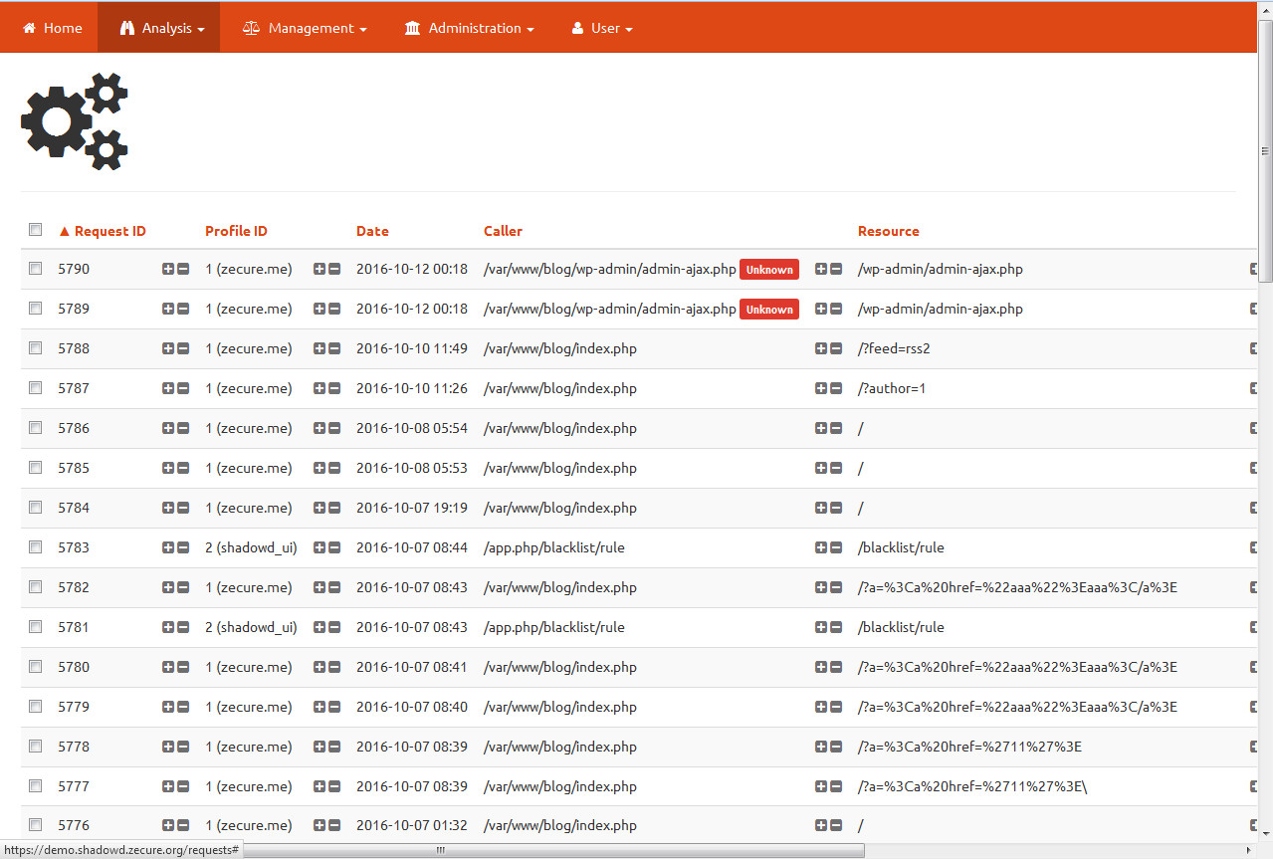Image resolution: width=1273 pixels, height=859 pixels.
Task: Open the Administration dropdown menu
Action: 469,28
